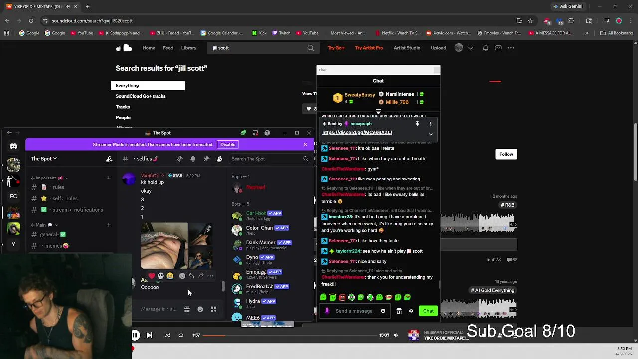The width and height of the screenshot is (638, 359).
Task: Focus the Kick Send a message field
Action: (x=354, y=311)
